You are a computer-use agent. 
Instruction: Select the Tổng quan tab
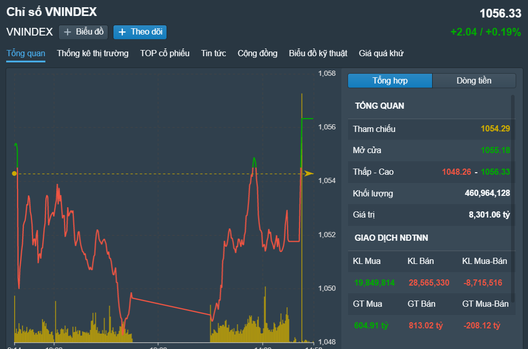click(26, 54)
